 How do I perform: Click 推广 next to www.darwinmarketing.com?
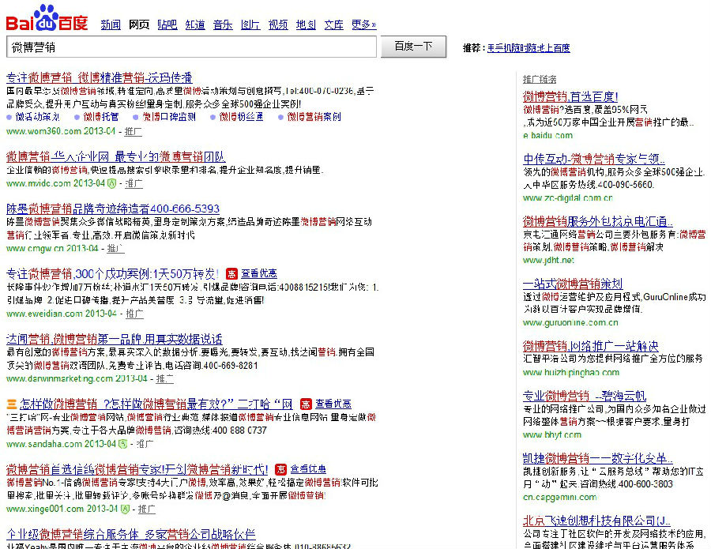[x=164, y=378]
